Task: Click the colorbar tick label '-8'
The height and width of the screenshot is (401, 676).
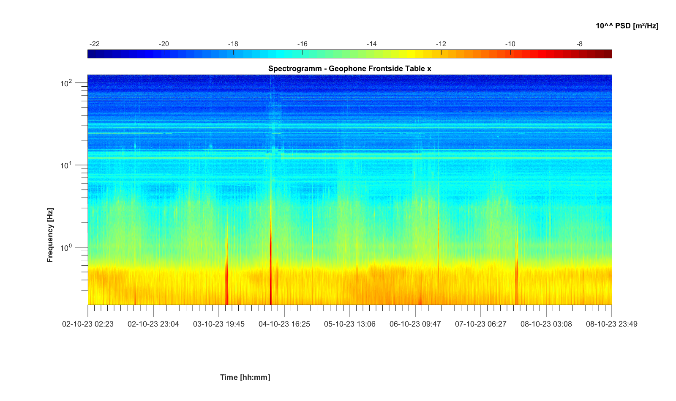Action: [x=580, y=44]
